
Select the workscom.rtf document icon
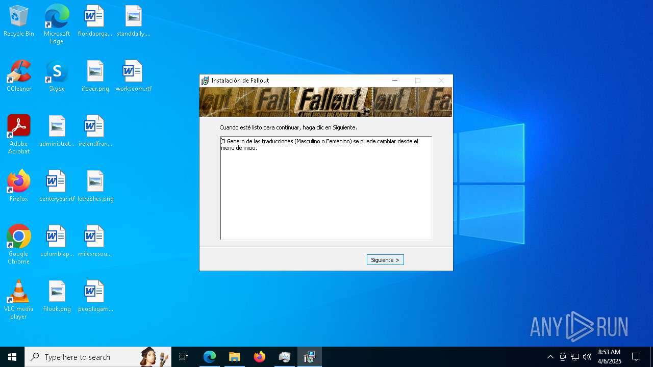[134, 76]
